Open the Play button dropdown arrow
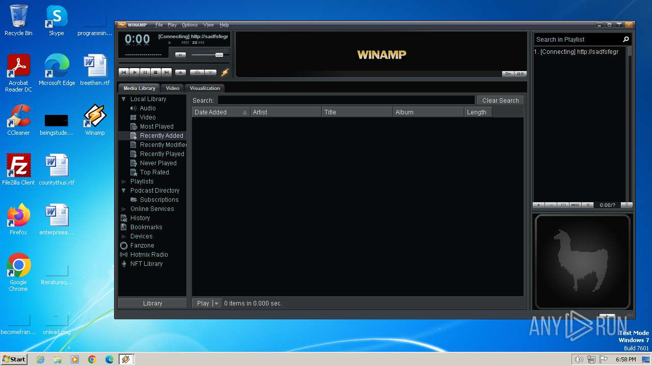 [216, 303]
